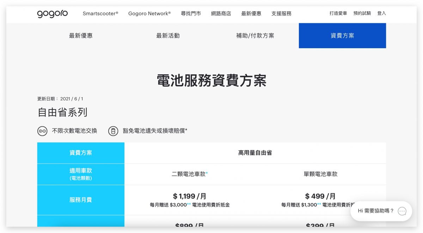
Task: Go to 網路商店
Action: [x=221, y=13]
